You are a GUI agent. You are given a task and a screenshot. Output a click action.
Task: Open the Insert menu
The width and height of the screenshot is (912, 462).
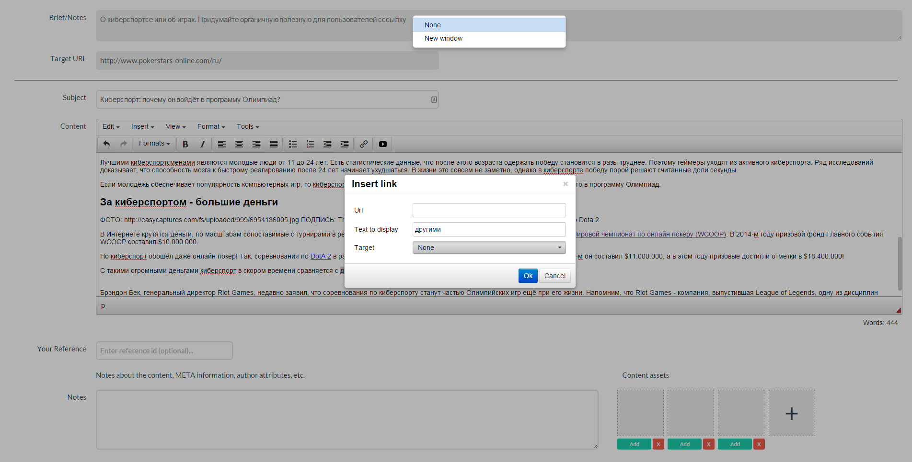(x=142, y=126)
